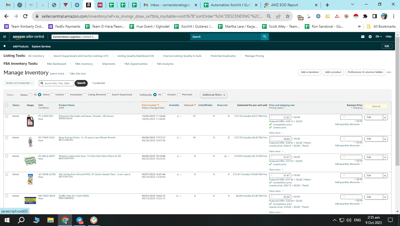
Task: Select Fulfilled By Amazon radio button
Action: (x=164, y=95)
